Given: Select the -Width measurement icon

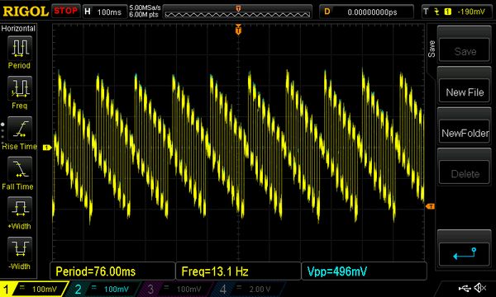Looking at the screenshot, I should click(20, 249).
